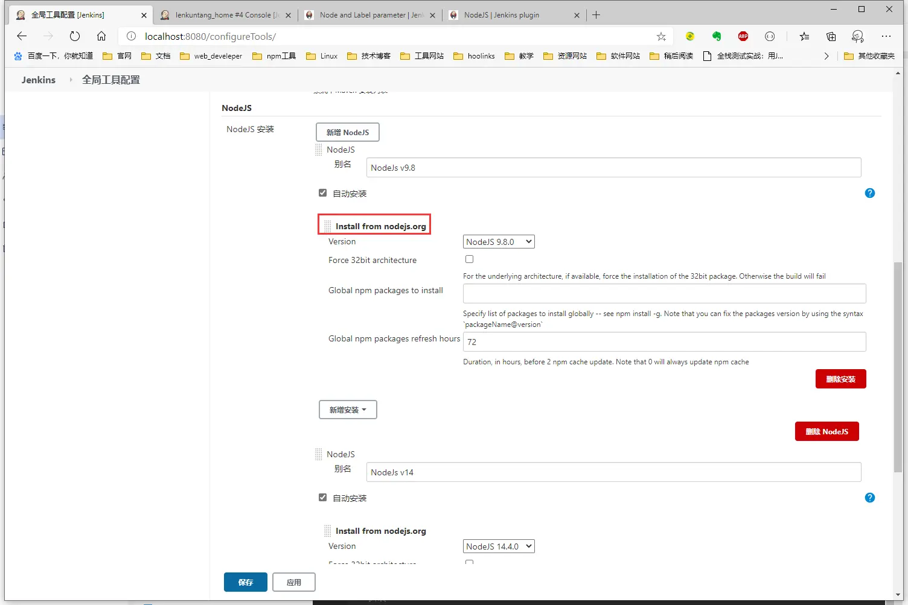
Task: Close the lenkuntang_home #4 Console tab
Action: coord(288,15)
